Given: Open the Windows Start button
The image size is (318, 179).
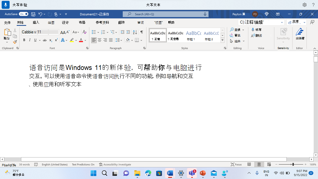Looking at the screenshot, I should (x=94, y=173).
